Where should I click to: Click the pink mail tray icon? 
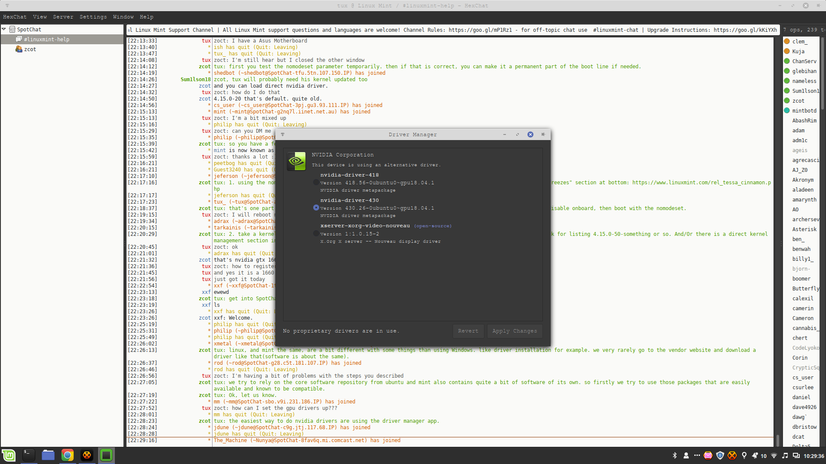pyautogui.click(x=708, y=456)
